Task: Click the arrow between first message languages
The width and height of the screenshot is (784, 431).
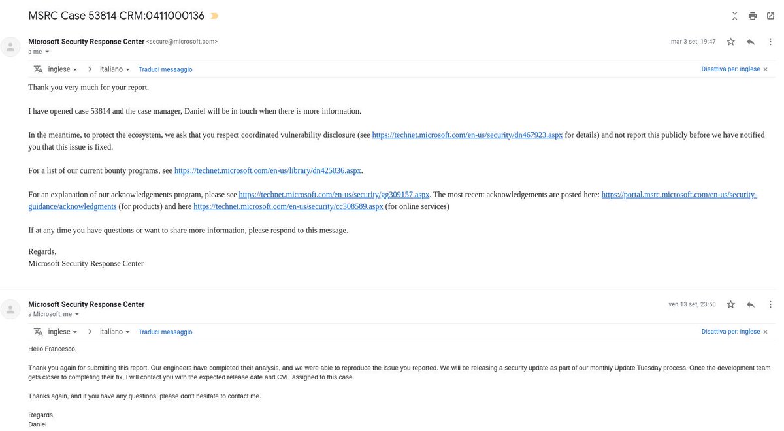Action: (x=90, y=69)
